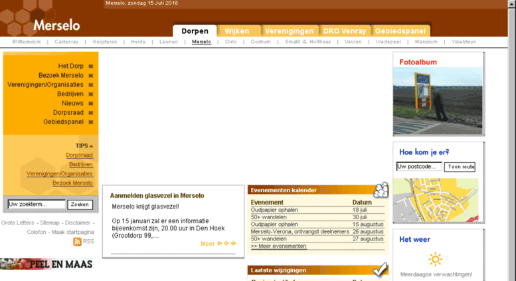The height and width of the screenshot is (281, 516).
Task: Open the Ysselsteyn village link
Action: pyautogui.click(x=464, y=42)
